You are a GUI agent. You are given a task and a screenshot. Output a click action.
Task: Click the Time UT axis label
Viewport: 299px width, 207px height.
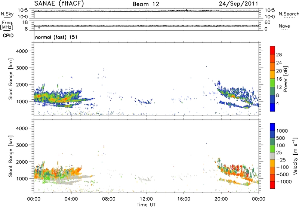point(146,205)
